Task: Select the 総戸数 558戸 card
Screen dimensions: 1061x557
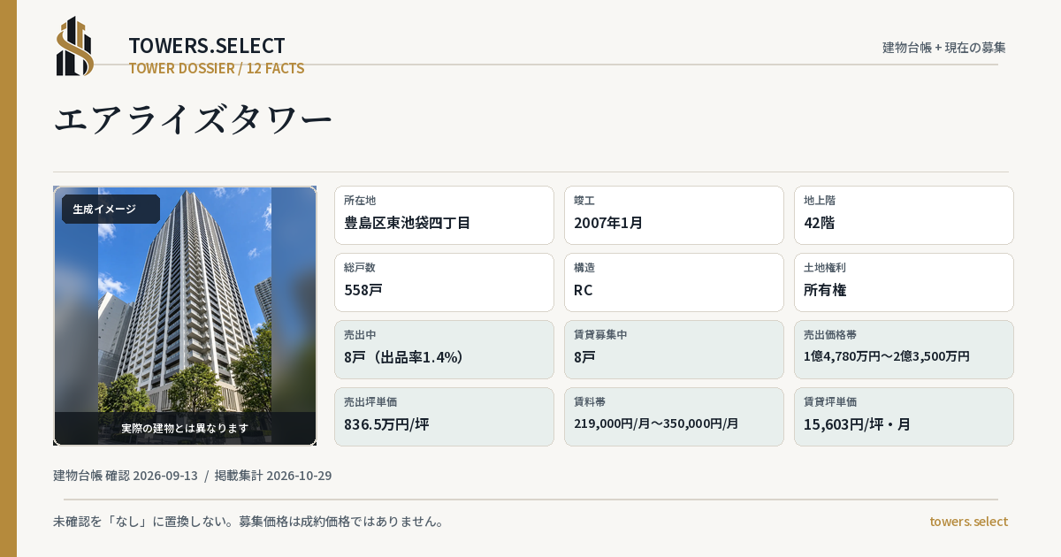Action: [x=444, y=282]
